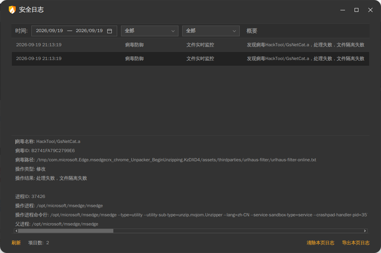This screenshot has height=253, width=381.
Task: Click the 操作进程 msedge path line
Action: pos(59,206)
